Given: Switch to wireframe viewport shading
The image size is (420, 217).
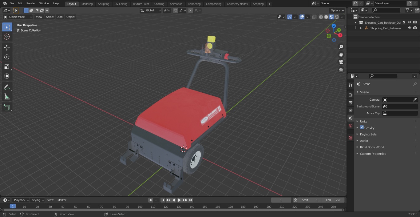Looking at the screenshot, I should 321,17.
